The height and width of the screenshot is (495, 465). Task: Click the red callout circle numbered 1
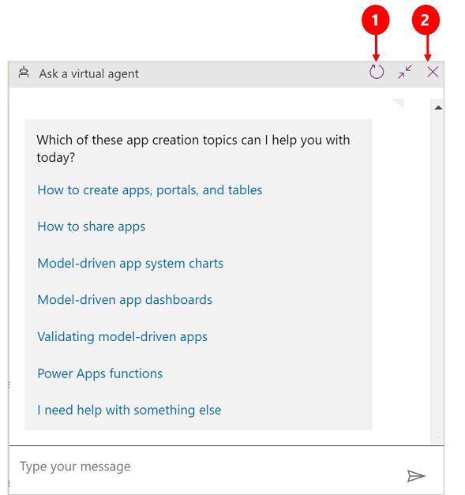pos(375,20)
